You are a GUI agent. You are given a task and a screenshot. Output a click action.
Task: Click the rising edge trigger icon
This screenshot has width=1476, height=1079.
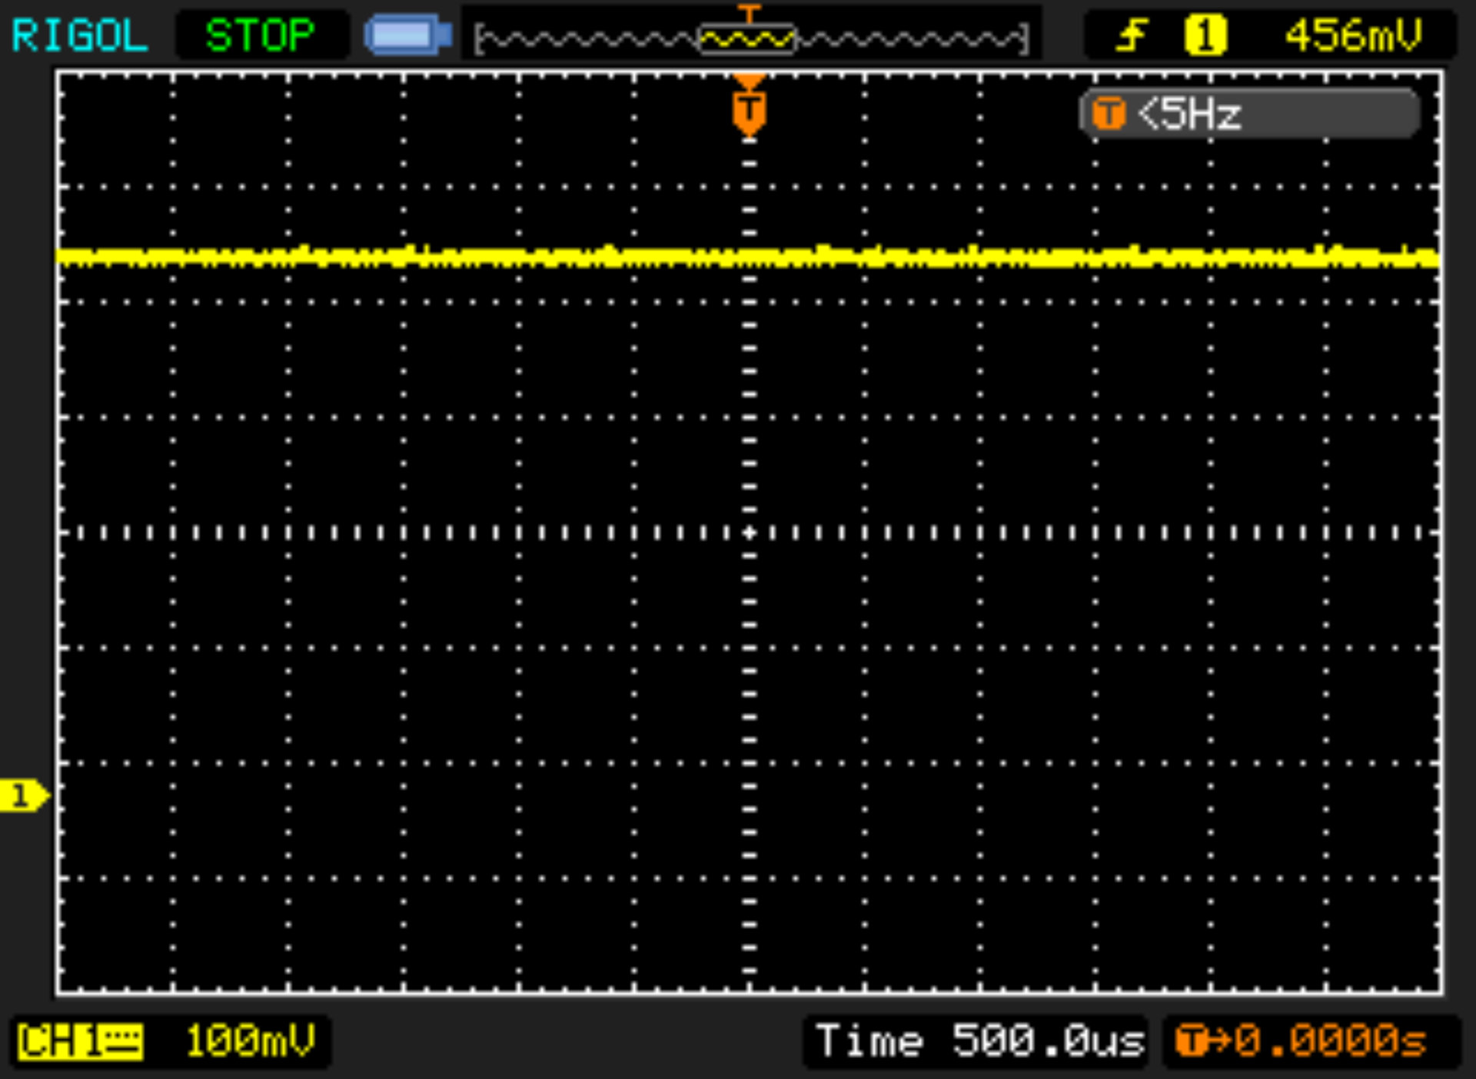coord(1132,35)
